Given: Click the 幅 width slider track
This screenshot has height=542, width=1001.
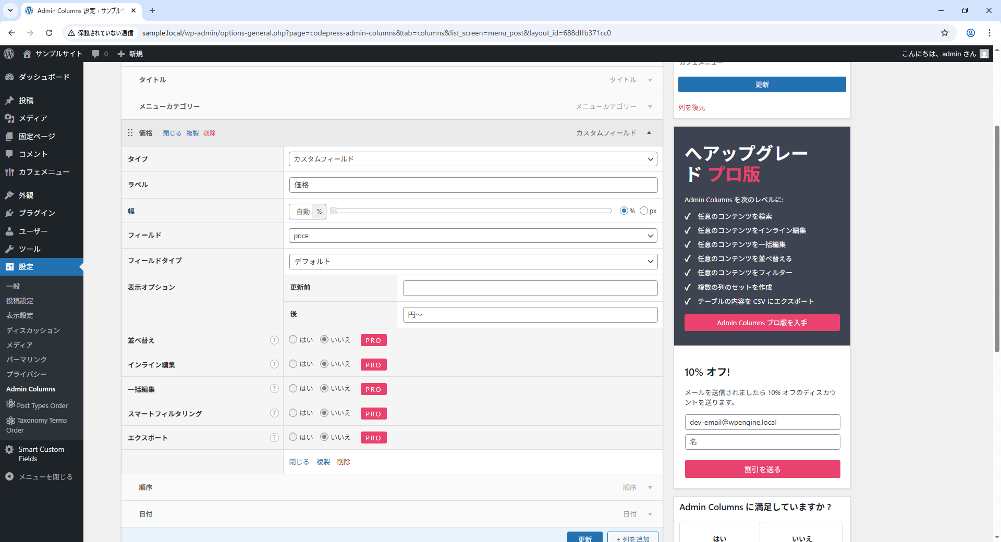Looking at the screenshot, I should [471, 211].
